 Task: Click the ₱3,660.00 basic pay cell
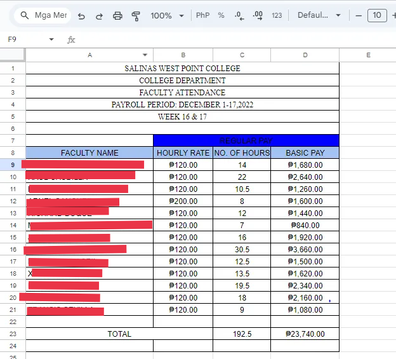[x=305, y=249]
